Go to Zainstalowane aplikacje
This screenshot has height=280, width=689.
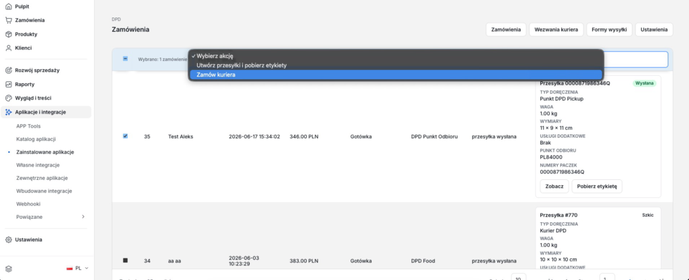[45, 152]
